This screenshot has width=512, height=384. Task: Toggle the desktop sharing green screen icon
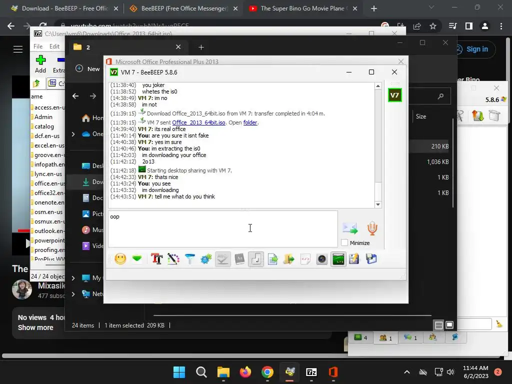[338, 259]
